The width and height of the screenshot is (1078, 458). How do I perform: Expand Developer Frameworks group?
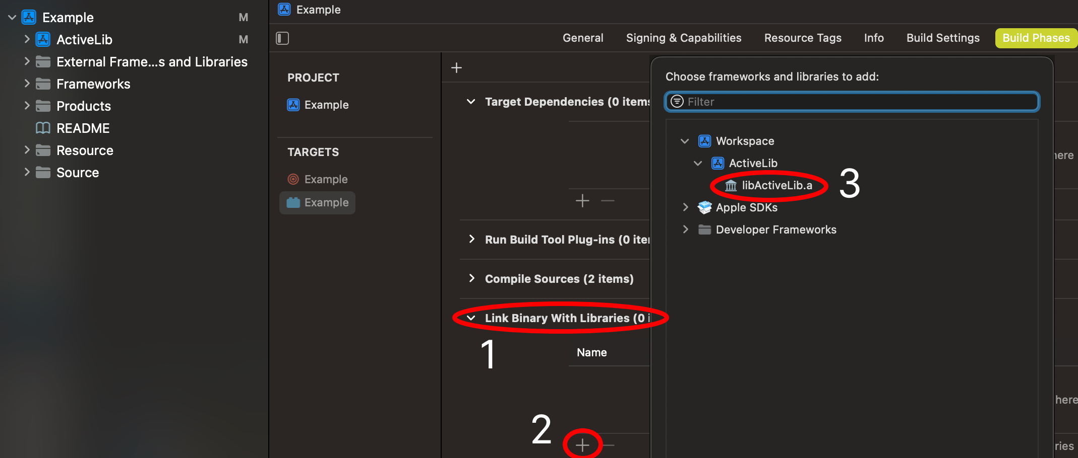click(x=685, y=230)
